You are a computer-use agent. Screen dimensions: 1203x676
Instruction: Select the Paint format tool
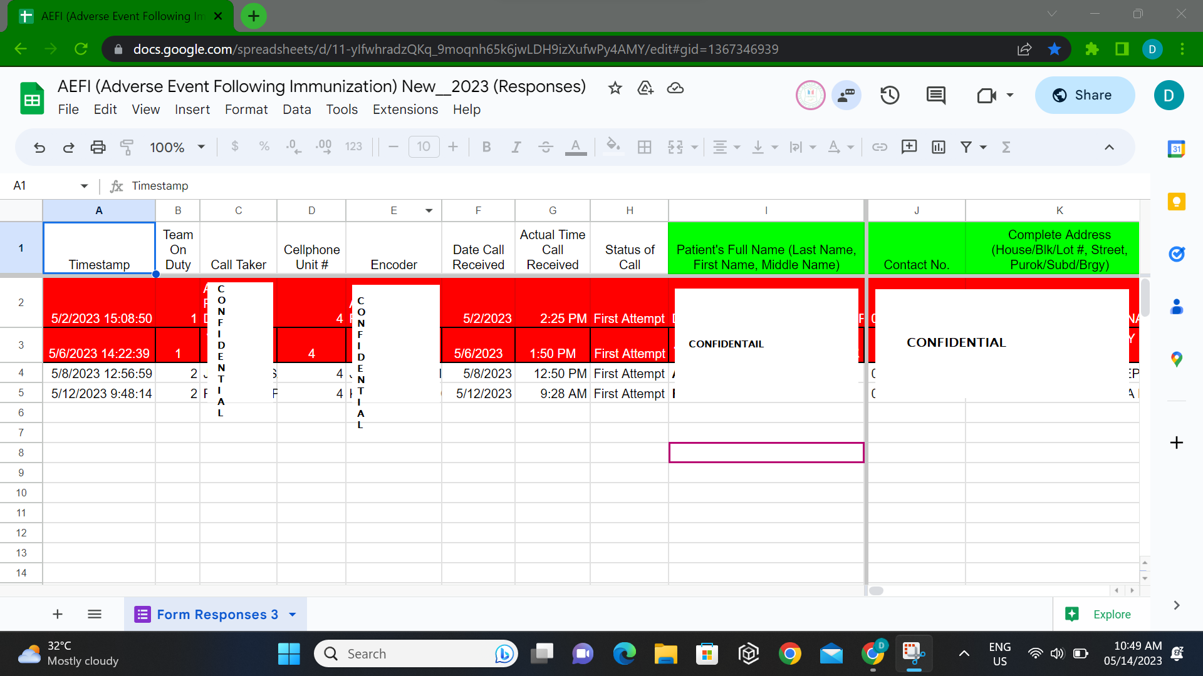tap(127, 147)
